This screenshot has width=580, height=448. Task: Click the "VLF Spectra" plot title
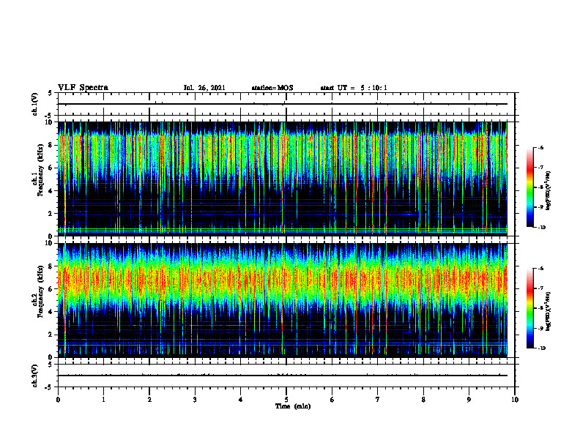point(83,88)
